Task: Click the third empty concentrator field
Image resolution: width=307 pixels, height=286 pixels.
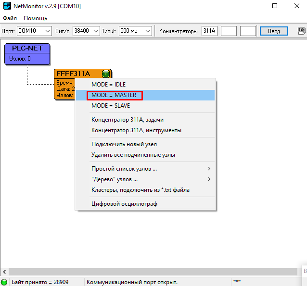Action: click(x=248, y=31)
